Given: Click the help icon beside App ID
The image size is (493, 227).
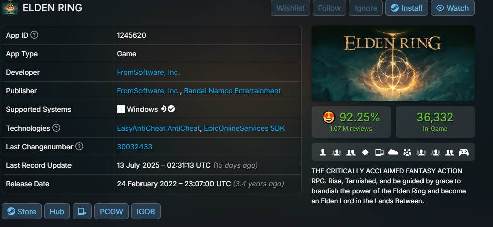Looking at the screenshot, I should [x=35, y=35].
